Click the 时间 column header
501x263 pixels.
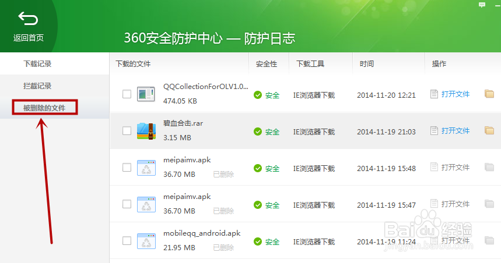(366, 64)
